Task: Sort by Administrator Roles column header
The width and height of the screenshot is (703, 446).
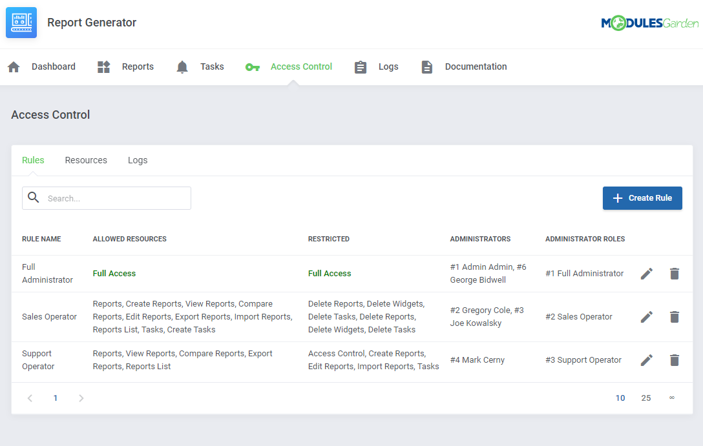Action: [585, 239]
